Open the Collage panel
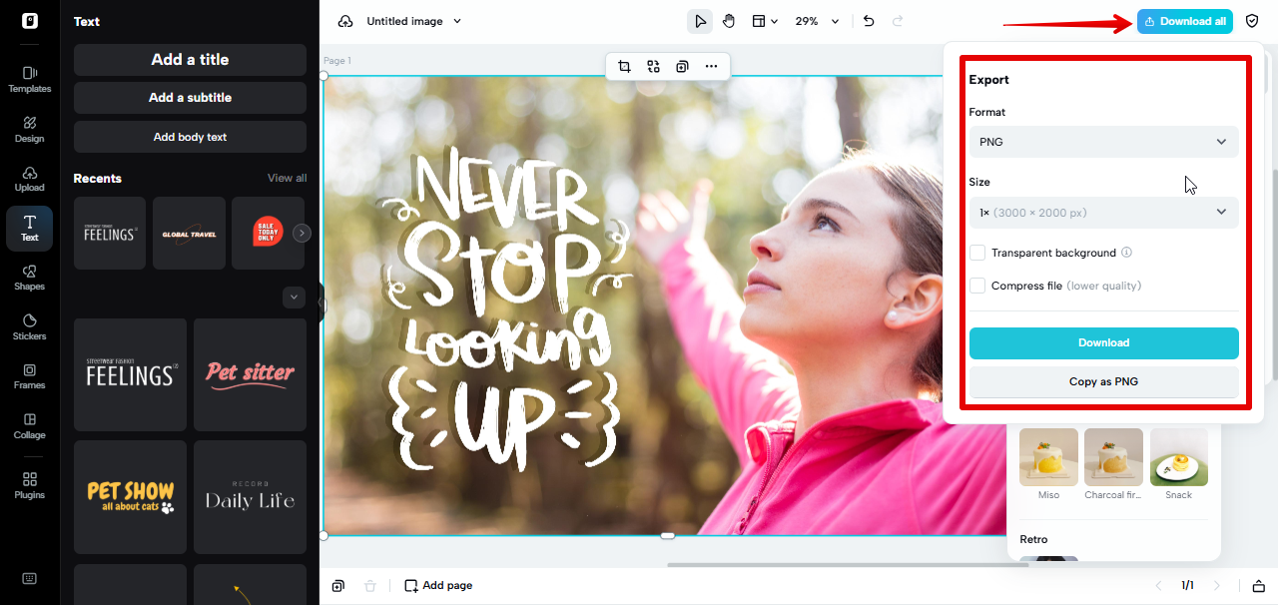This screenshot has width=1278, height=605. 29,426
